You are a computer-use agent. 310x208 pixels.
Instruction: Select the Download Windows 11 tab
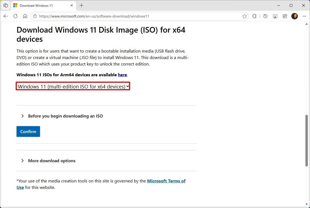point(44,5)
